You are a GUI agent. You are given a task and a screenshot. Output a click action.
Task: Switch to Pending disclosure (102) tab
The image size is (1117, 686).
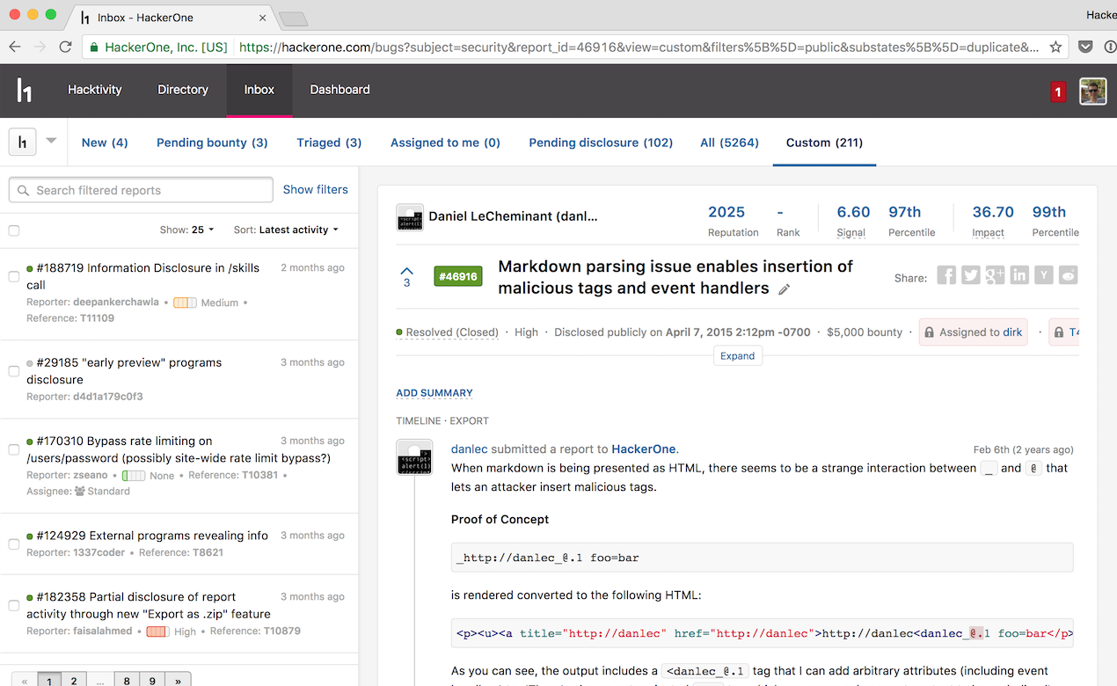pos(600,142)
